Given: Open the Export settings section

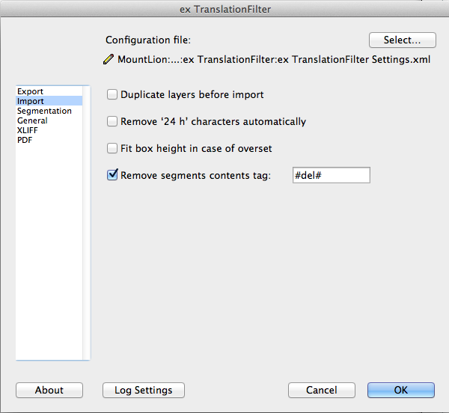Looking at the screenshot, I should [x=30, y=91].
